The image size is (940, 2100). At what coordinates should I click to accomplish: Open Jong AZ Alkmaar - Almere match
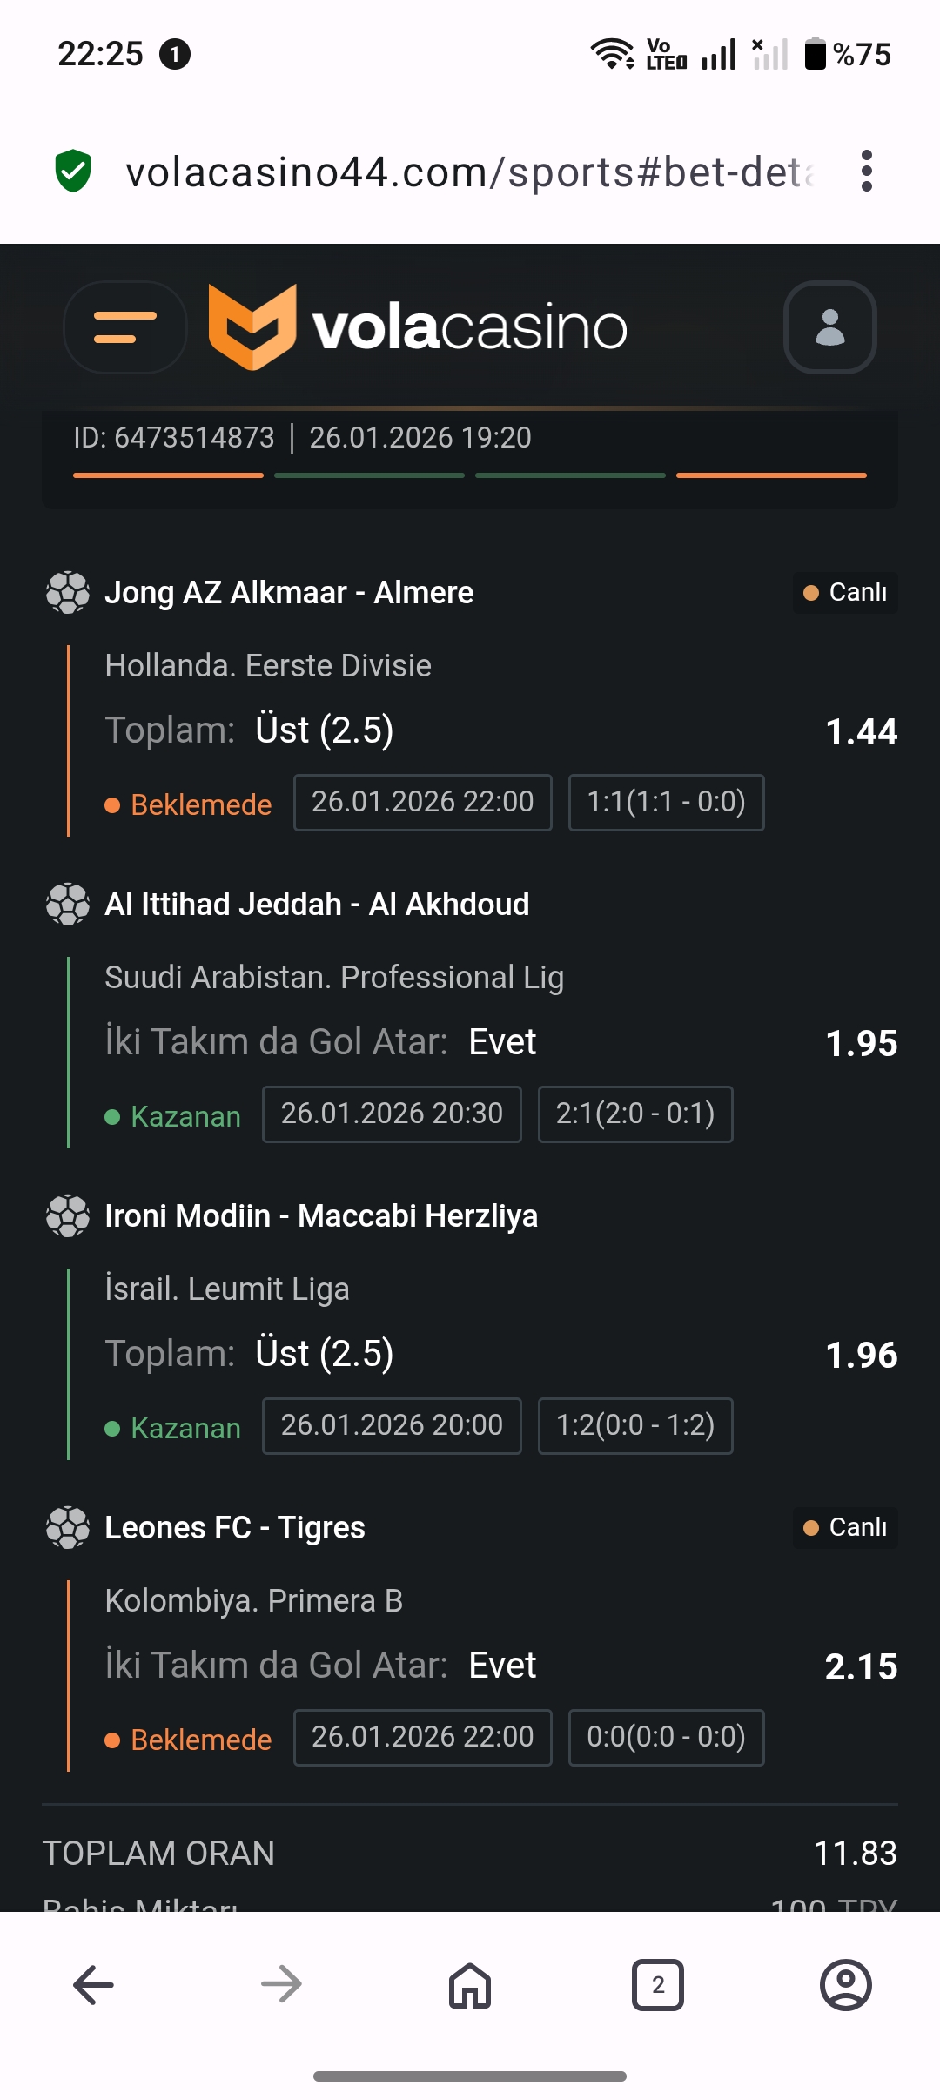[x=289, y=593]
